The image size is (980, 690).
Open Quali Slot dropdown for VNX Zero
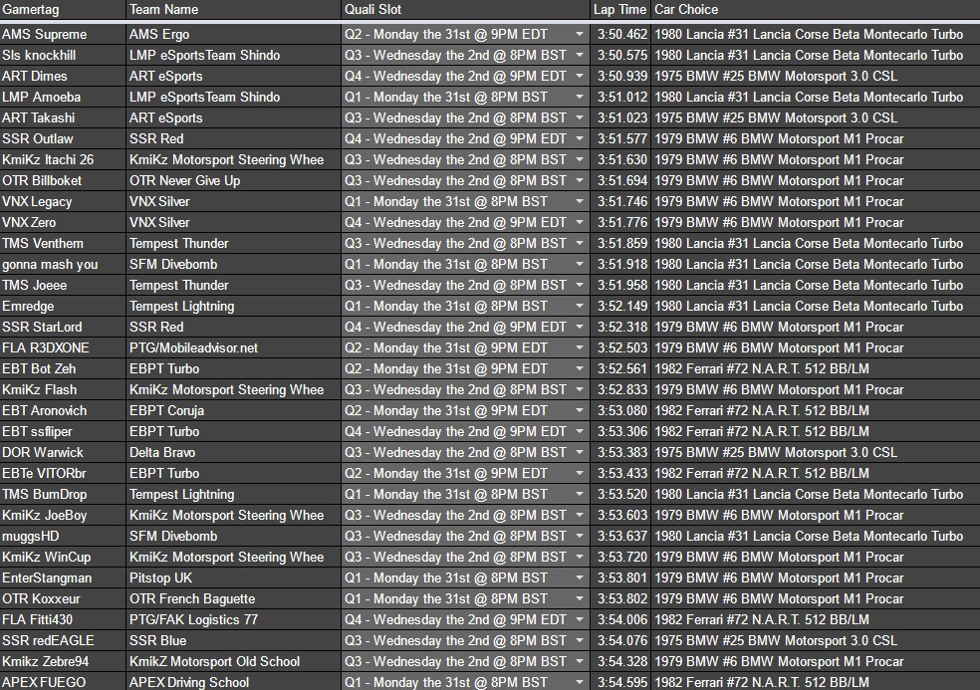pos(580,222)
